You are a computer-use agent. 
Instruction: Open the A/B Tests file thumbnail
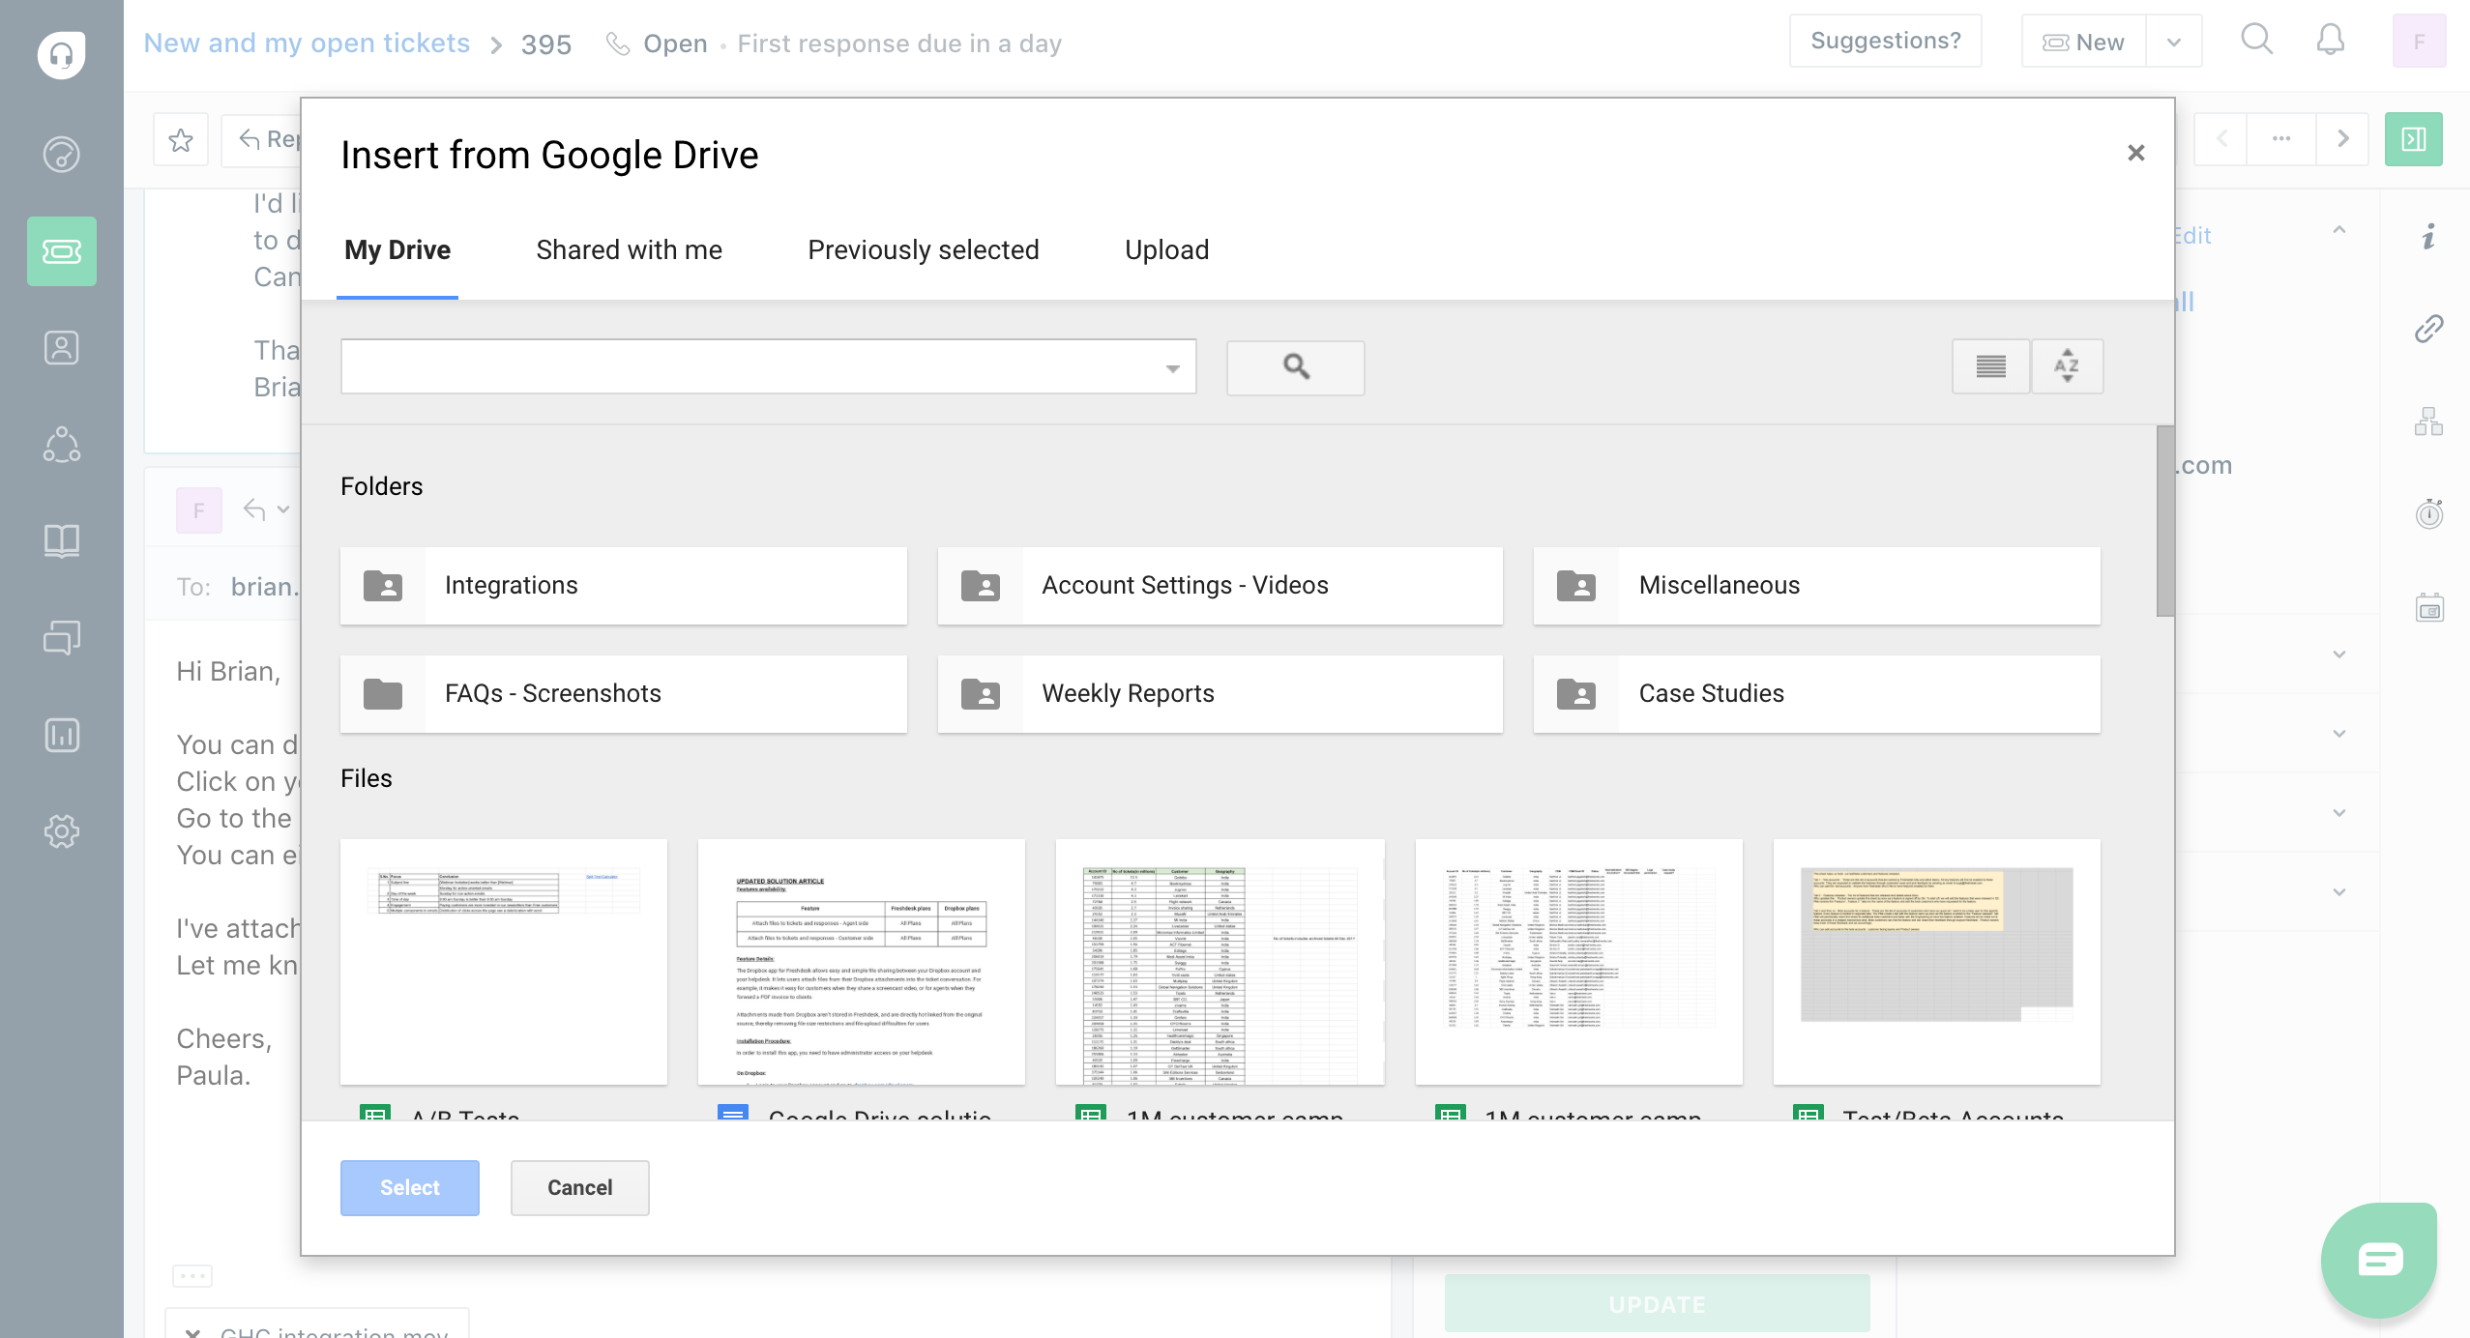(503, 960)
